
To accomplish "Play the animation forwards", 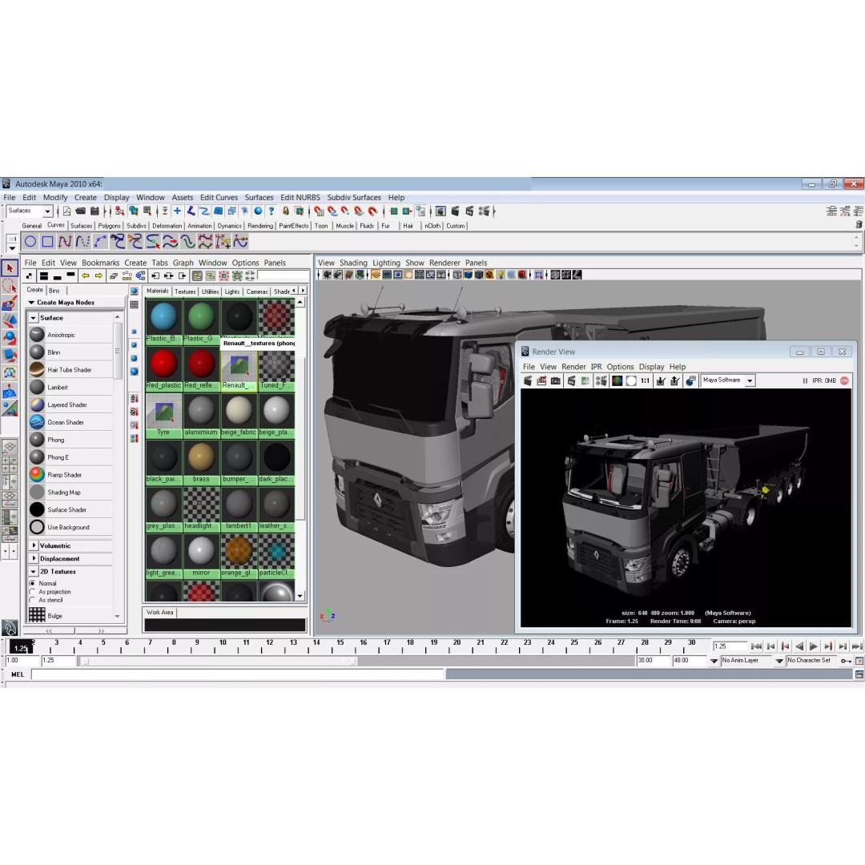I will click(x=814, y=646).
